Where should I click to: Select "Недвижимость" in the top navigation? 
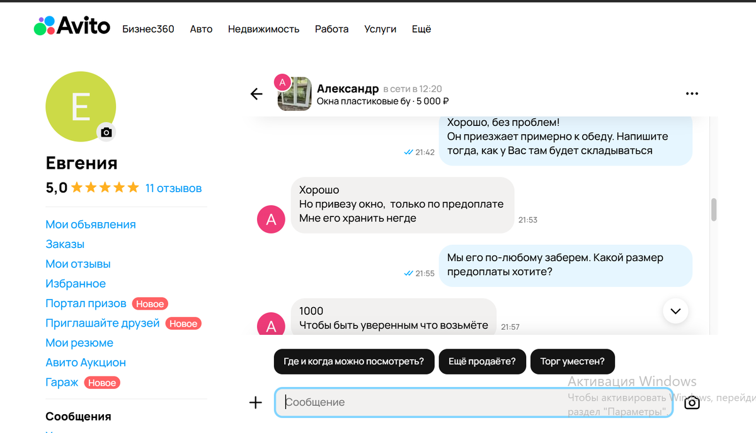coord(263,29)
